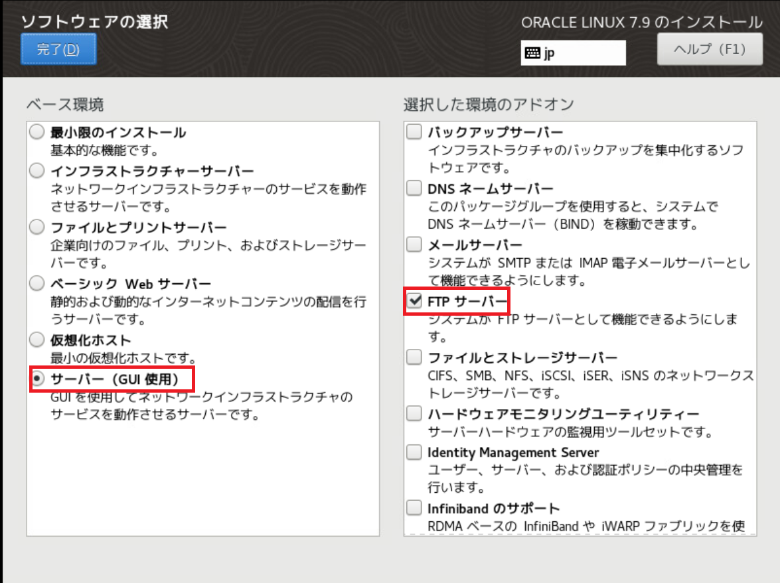Image resolution: width=780 pixels, height=583 pixels.
Task: Tick Identity Management Server checkbox
Action: [x=414, y=452]
